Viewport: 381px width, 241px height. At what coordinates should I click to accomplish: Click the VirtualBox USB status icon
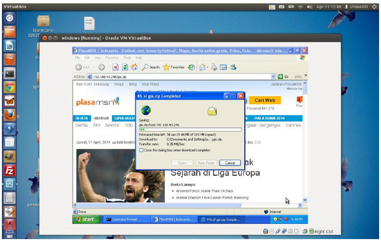pos(278,231)
